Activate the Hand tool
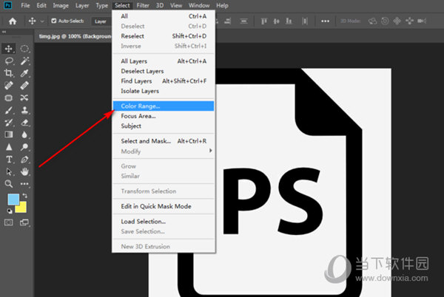Screen dimensions: 444x297 pos(24,171)
